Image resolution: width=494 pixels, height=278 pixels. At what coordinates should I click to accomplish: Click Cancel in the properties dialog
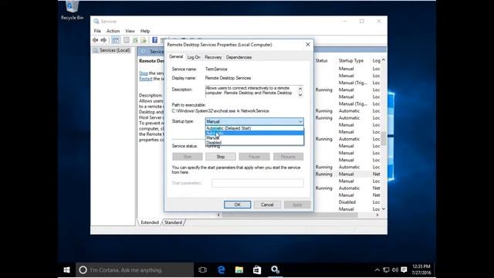(267, 205)
